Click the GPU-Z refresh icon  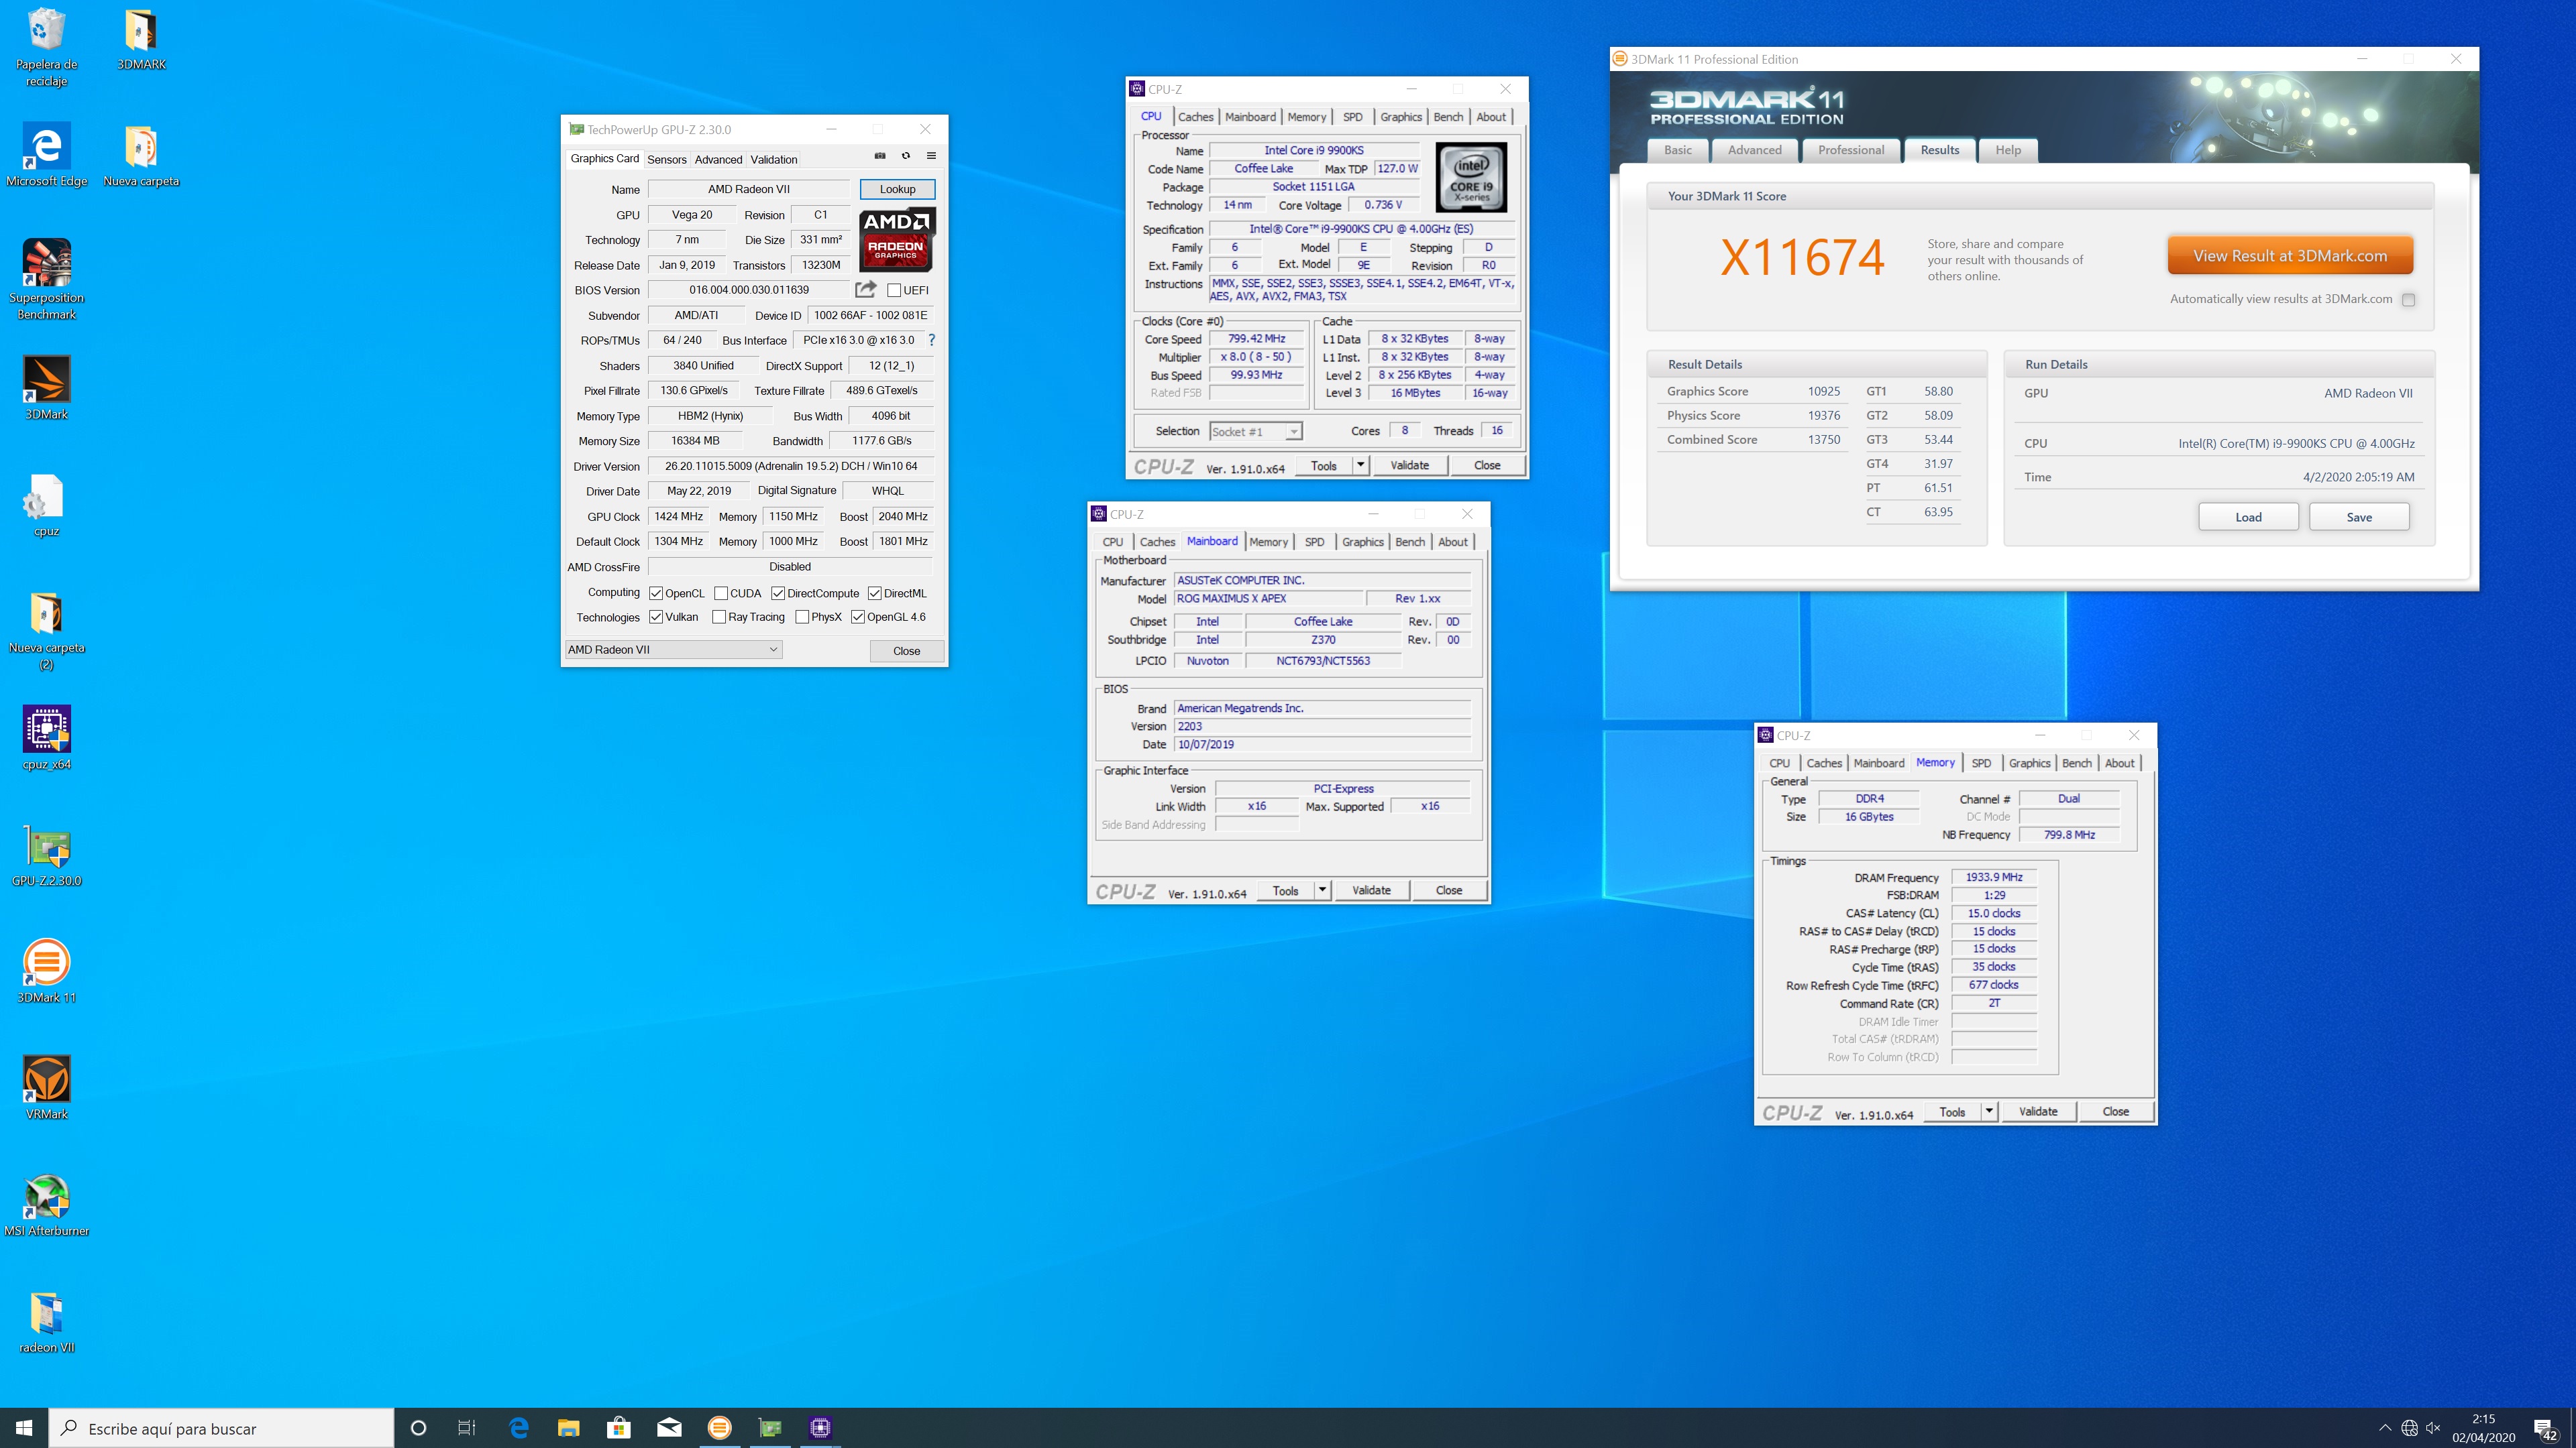click(x=906, y=156)
